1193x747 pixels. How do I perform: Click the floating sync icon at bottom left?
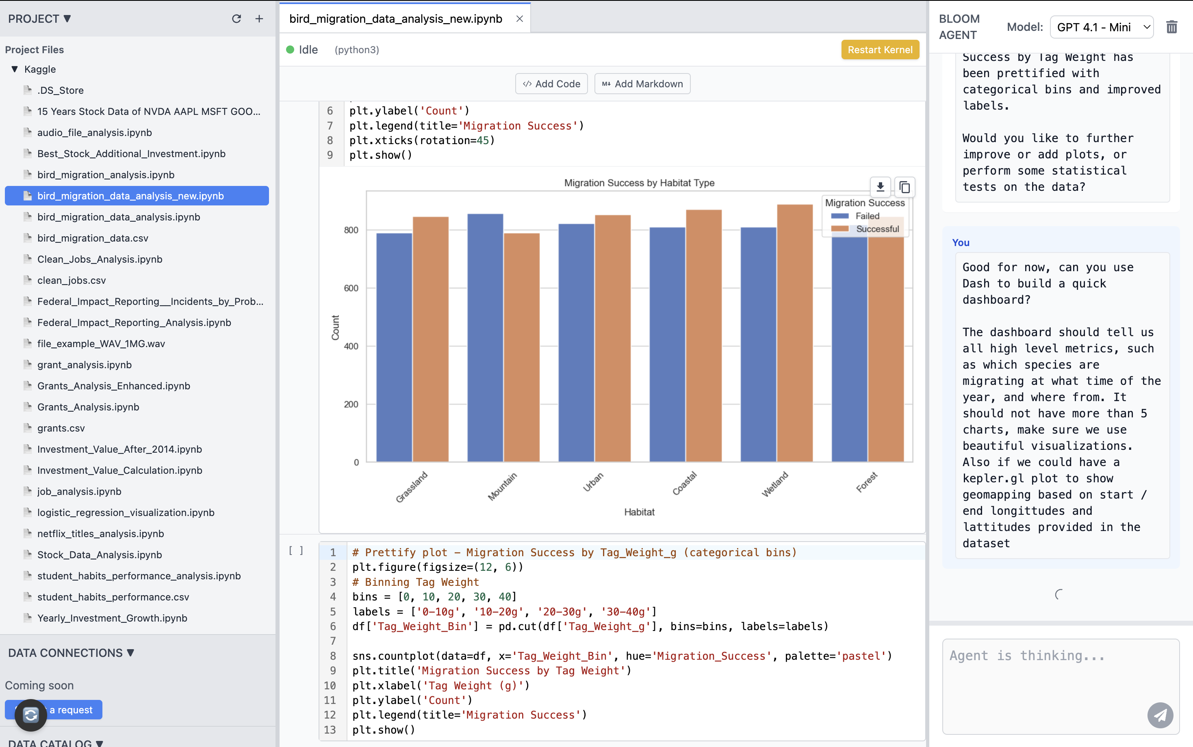point(30,715)
